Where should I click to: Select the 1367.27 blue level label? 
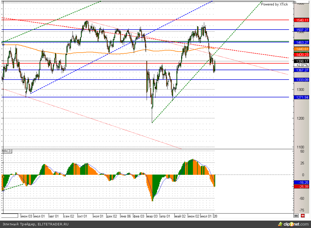coord(301,70)
